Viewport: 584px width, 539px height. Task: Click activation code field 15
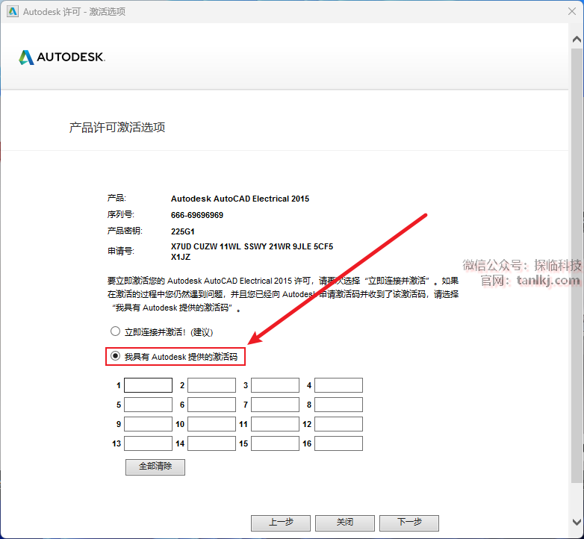[276, 443]
